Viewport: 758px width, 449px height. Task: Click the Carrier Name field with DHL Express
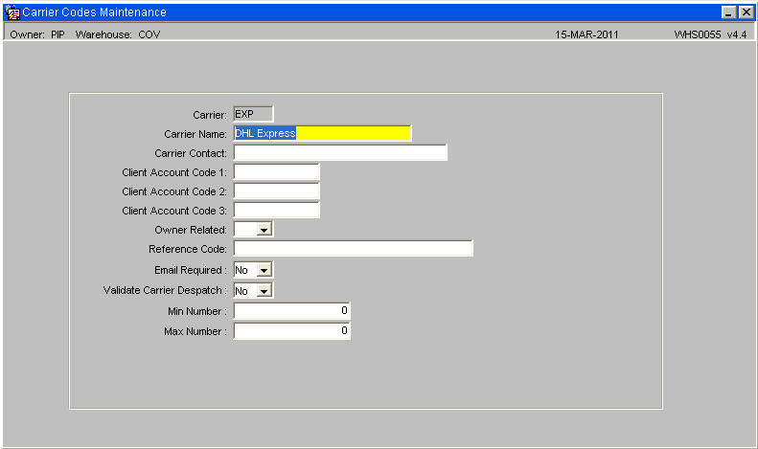[x=322, y=133]
